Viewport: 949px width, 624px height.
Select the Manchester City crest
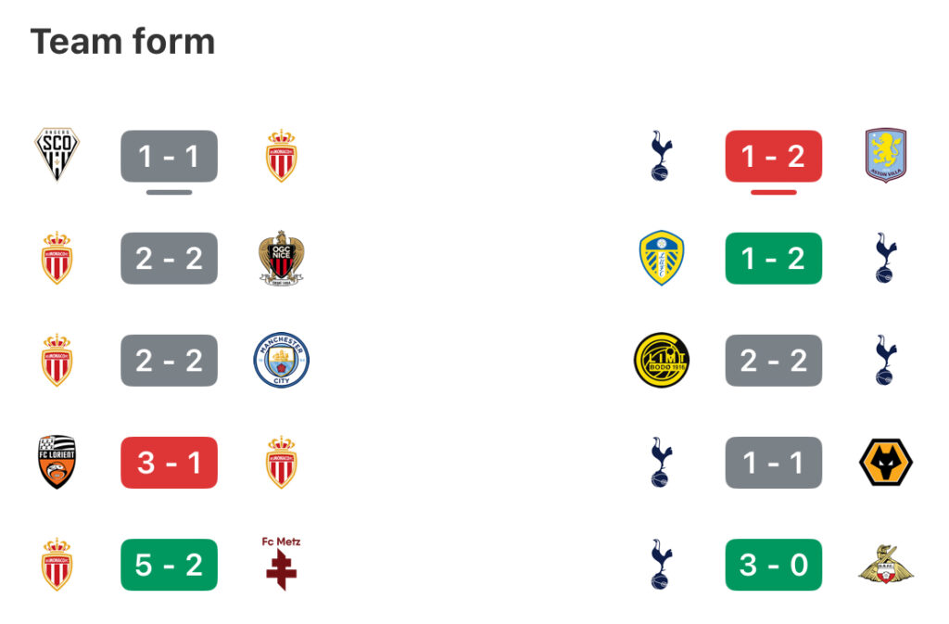(281, 360)
